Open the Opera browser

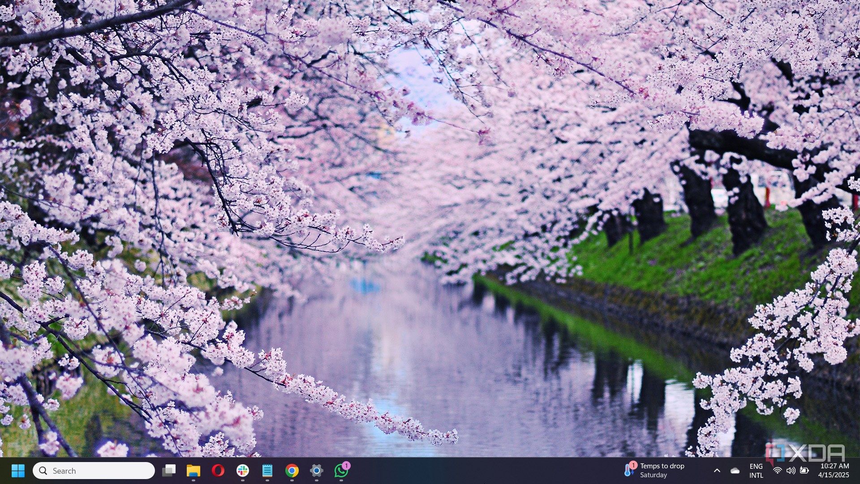coord(218,471)
